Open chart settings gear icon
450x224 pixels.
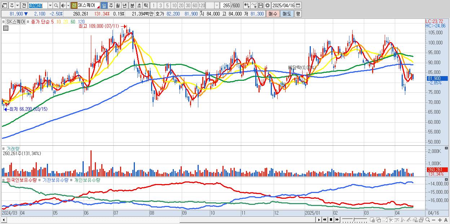(x=267, y=5)
